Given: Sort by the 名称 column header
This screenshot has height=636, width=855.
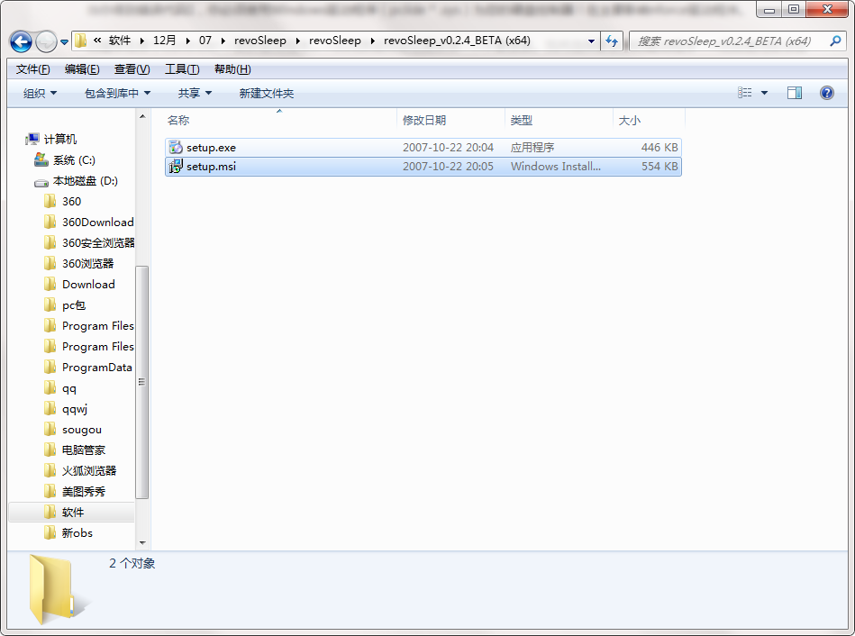Looking at the screenshot, I should pos(280,120).
